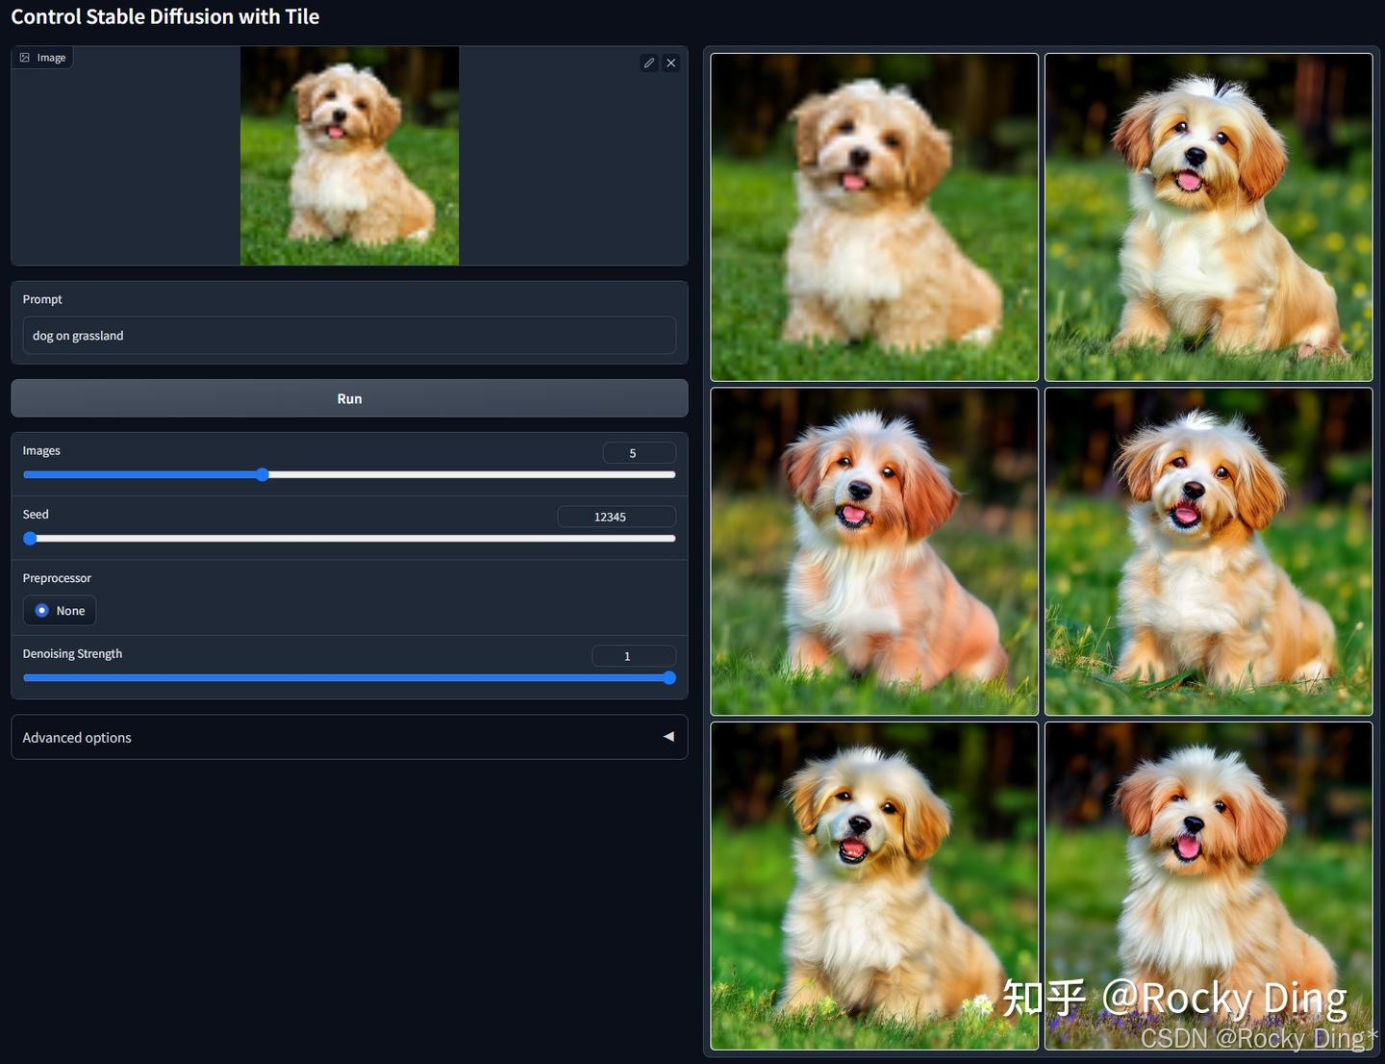Click the Denoising Strength value box showing 1
Image resolution: width=1385 pixels, height=1064 pixels.
coord(633,655)
